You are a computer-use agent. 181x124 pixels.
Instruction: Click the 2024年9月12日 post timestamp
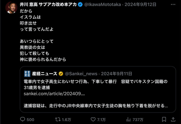[140, 5]
